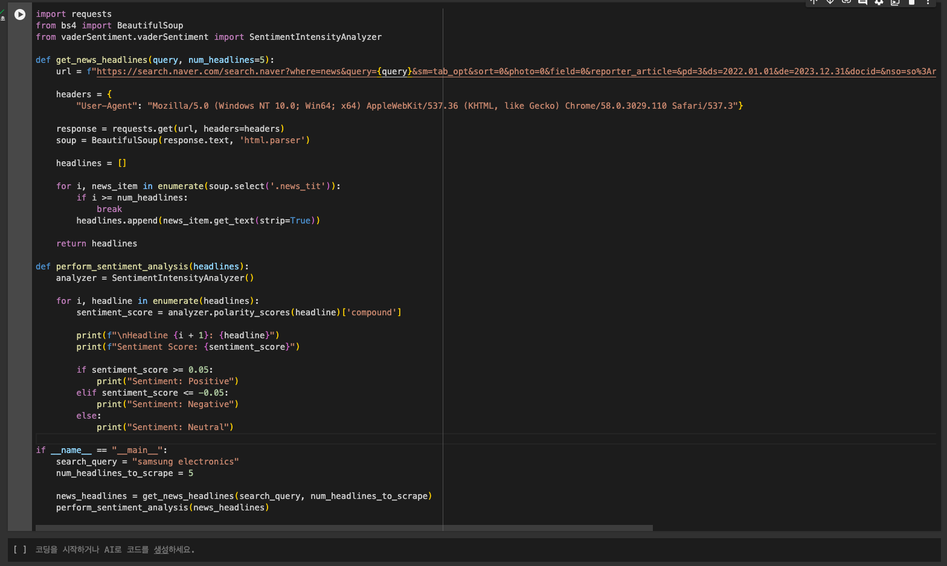947x566 pixels.
Task: Click the 'Sentiment: Negative' print statement
Action: click(x=167, y=404)
